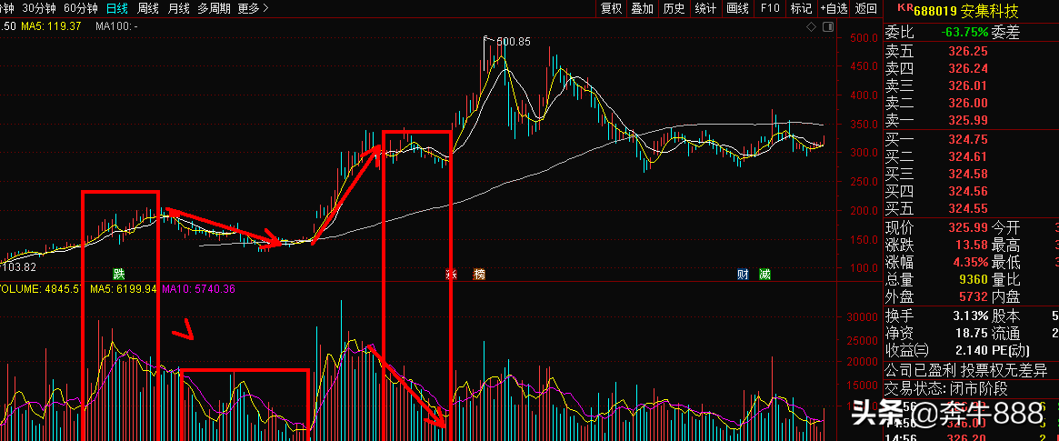Click the 买三 price 324.58
The height and width of the screenshot is (441, 1059).
[968, 175]
